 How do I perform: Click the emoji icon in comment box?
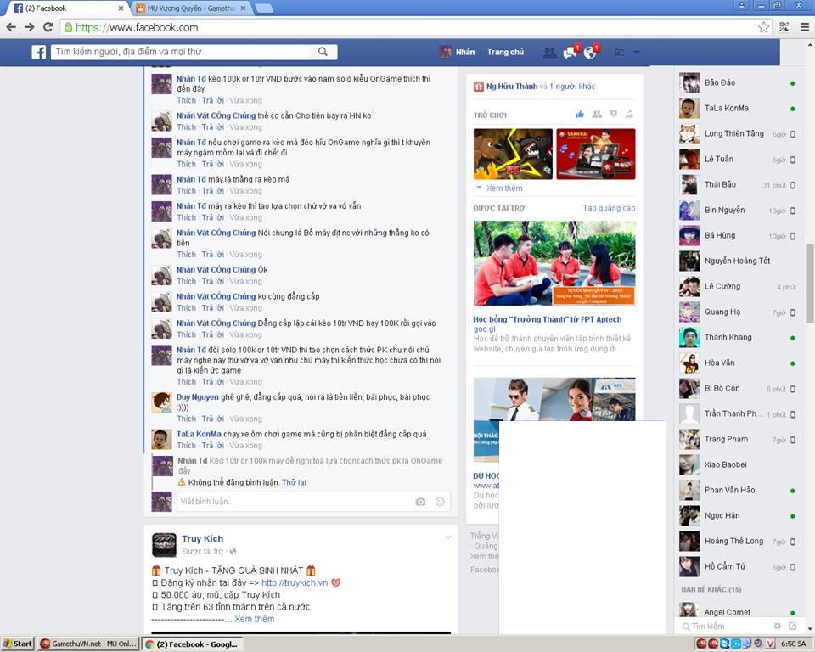(x=440, y=502)
